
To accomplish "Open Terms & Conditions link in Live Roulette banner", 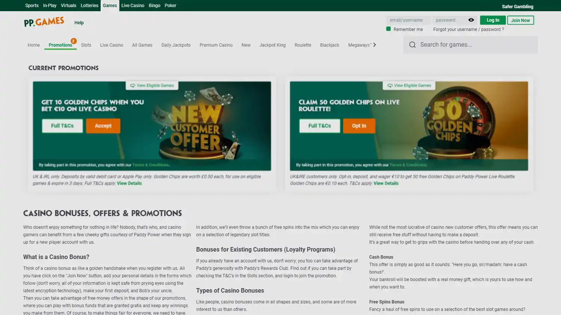I will tap(408, 165).
